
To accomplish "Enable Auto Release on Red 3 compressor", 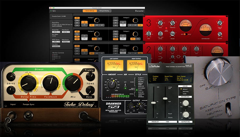I will [166, 28].
